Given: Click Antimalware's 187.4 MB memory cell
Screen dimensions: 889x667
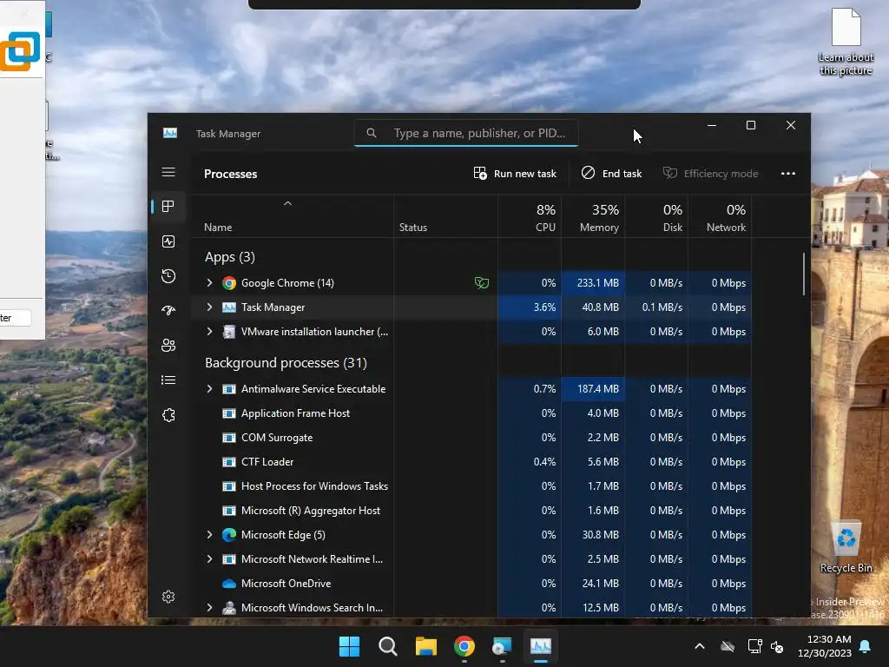Looking at the screenshot, I should click(x=593, y=389).
